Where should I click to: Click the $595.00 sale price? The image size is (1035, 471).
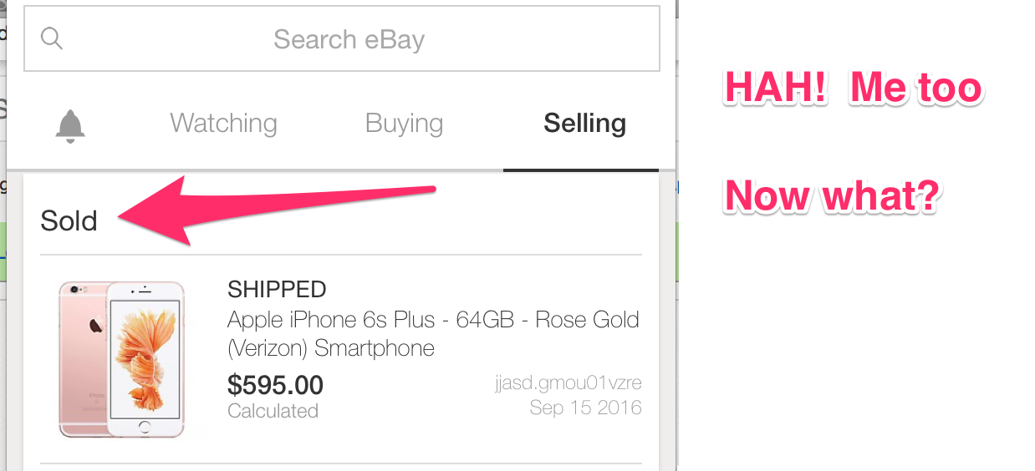(275, 385)
